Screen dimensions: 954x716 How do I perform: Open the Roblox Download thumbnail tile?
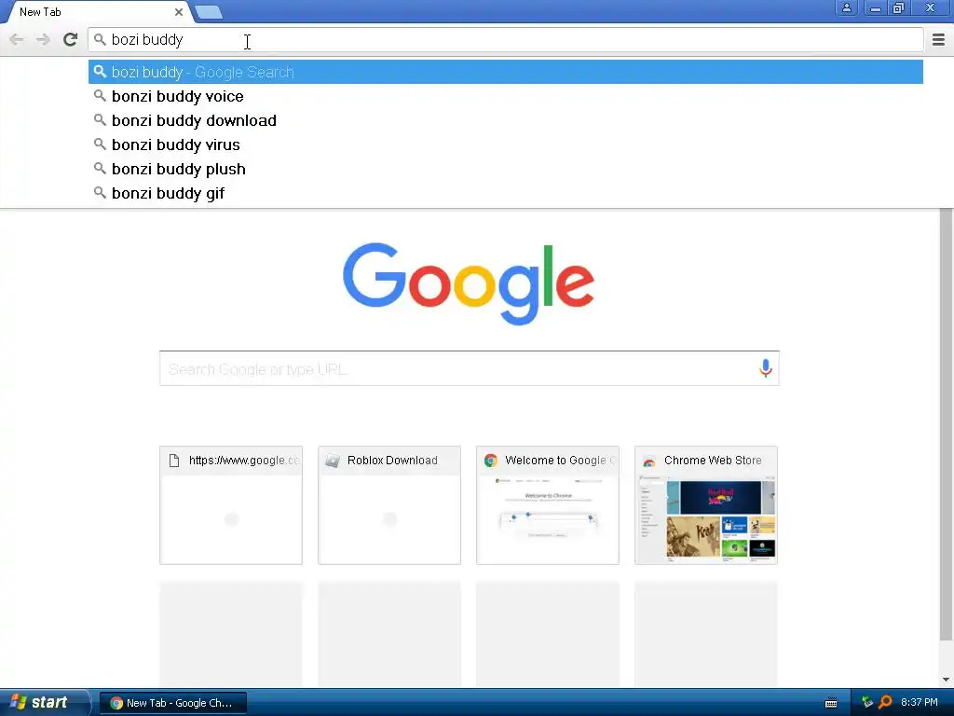[x=389, y=505]
